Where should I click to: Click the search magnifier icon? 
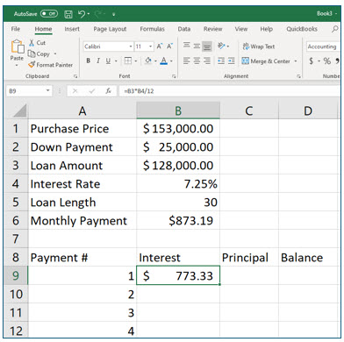pos(335,29)
